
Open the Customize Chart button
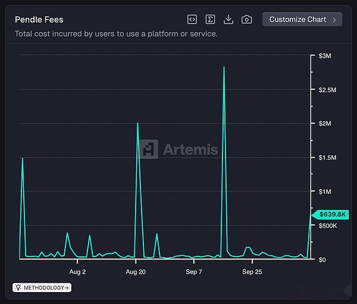coord(297,20)
